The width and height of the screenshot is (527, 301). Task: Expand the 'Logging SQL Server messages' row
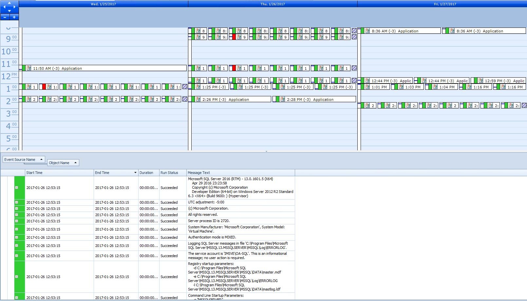pyautogui.click(x=16, y=246)
